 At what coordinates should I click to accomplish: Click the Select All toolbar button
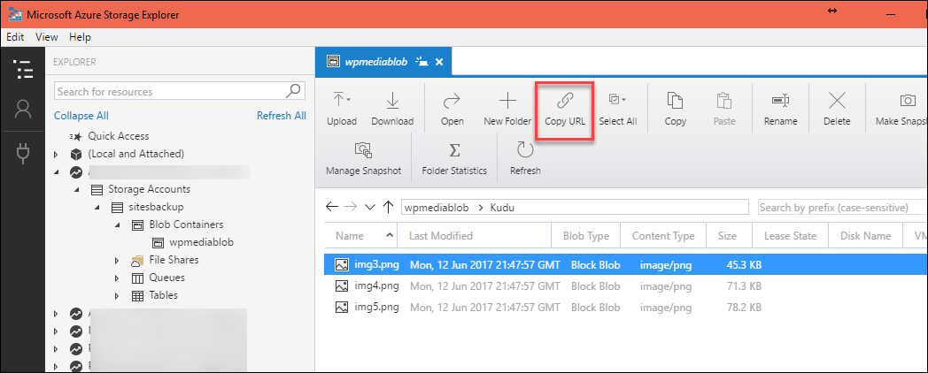point(617,109)
